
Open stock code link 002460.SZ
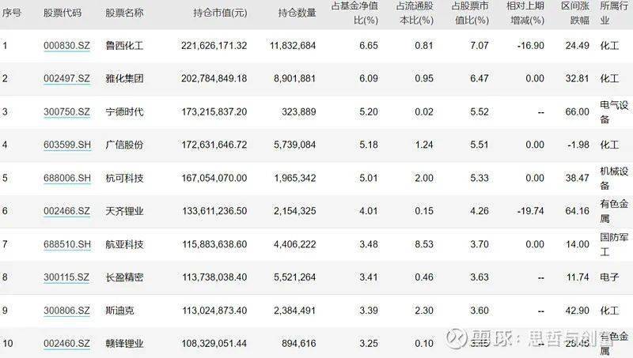66,344
